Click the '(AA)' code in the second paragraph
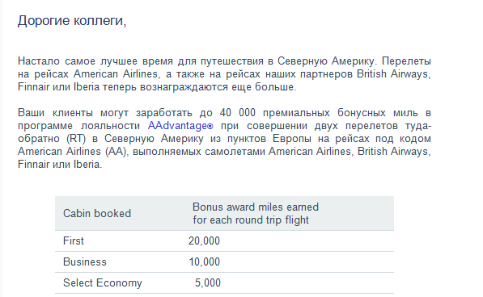 [x=116, y=152]
